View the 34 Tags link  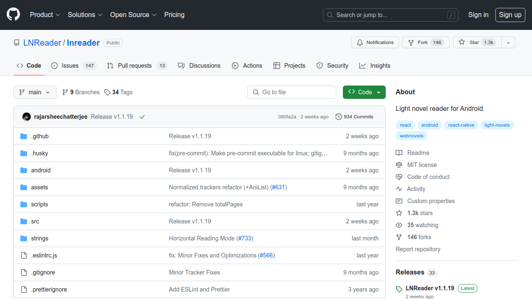(x=118, y=92)
